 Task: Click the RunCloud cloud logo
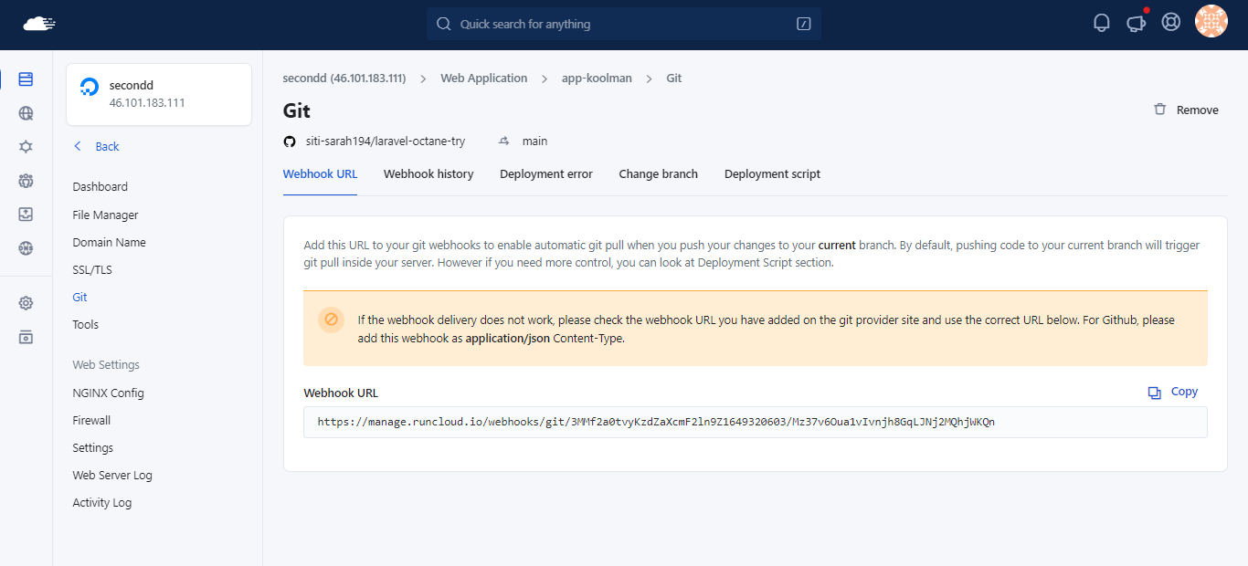point(39,24)
